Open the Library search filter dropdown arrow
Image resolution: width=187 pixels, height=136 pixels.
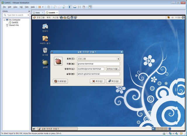point(28,15)
